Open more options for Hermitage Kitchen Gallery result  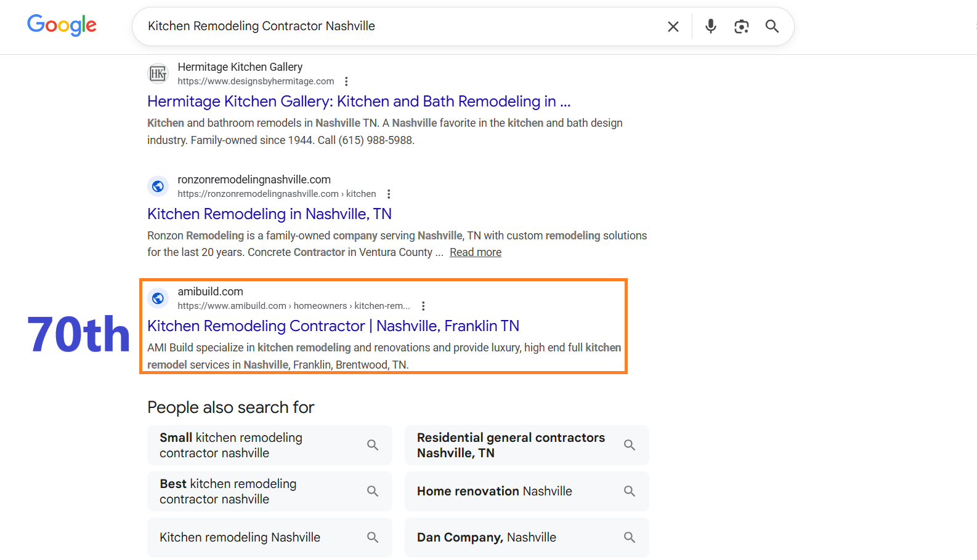[347, 81]
